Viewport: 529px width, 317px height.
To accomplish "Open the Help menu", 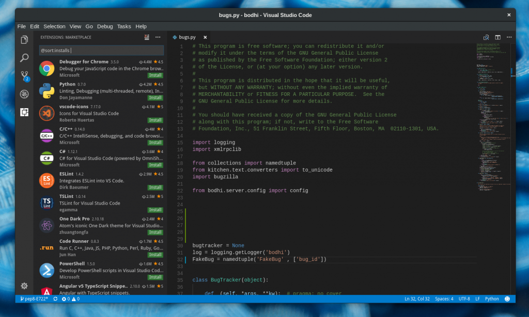I will coord(141,26).
